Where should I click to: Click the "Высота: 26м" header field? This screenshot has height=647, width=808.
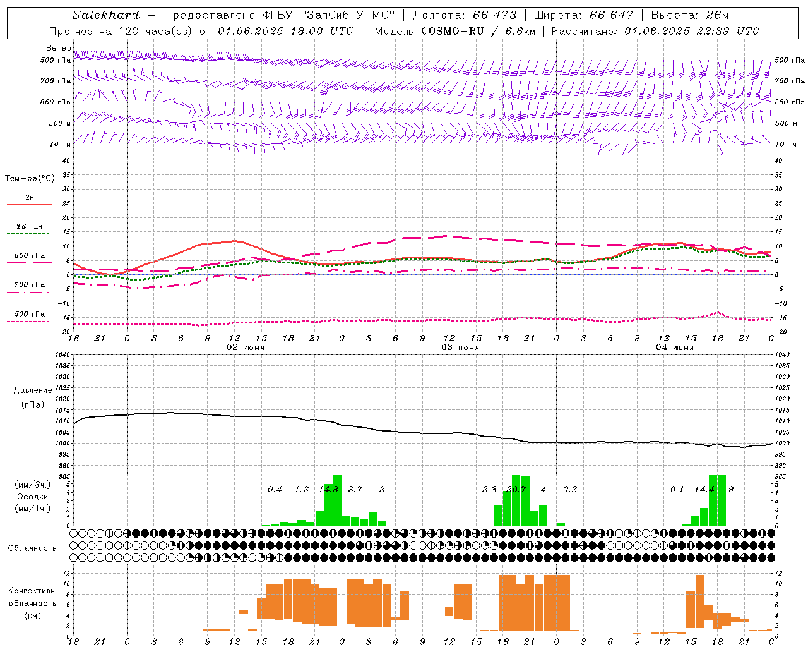[690, 15]
